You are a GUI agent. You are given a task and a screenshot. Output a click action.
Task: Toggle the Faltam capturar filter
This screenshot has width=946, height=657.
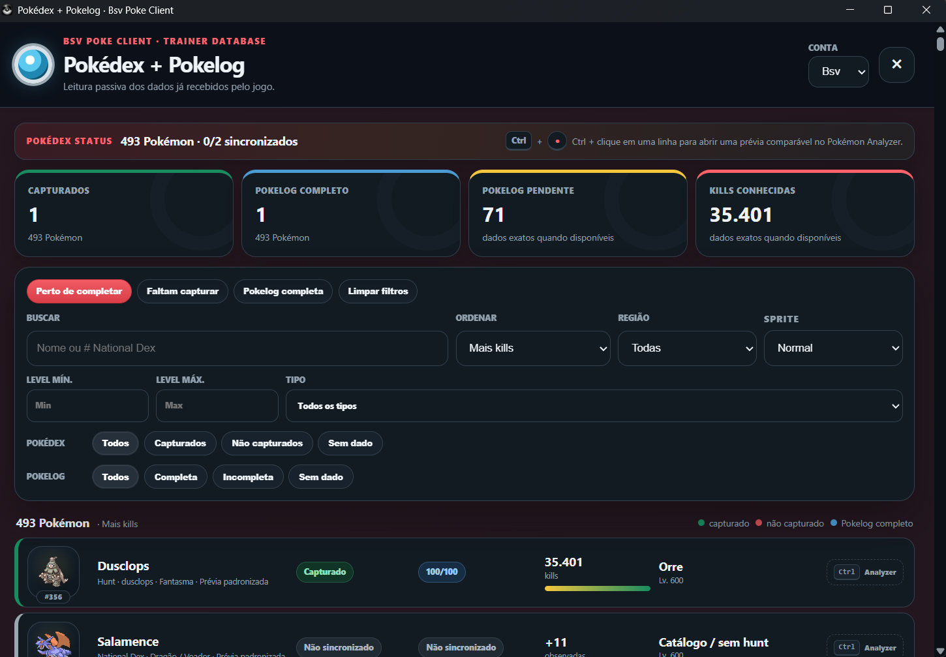pyautogui.click(x=183, y=291)
